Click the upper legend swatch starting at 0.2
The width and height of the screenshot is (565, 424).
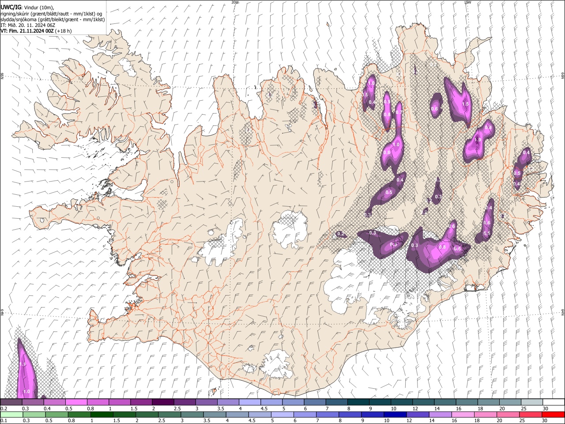click(x=11, y=402)
